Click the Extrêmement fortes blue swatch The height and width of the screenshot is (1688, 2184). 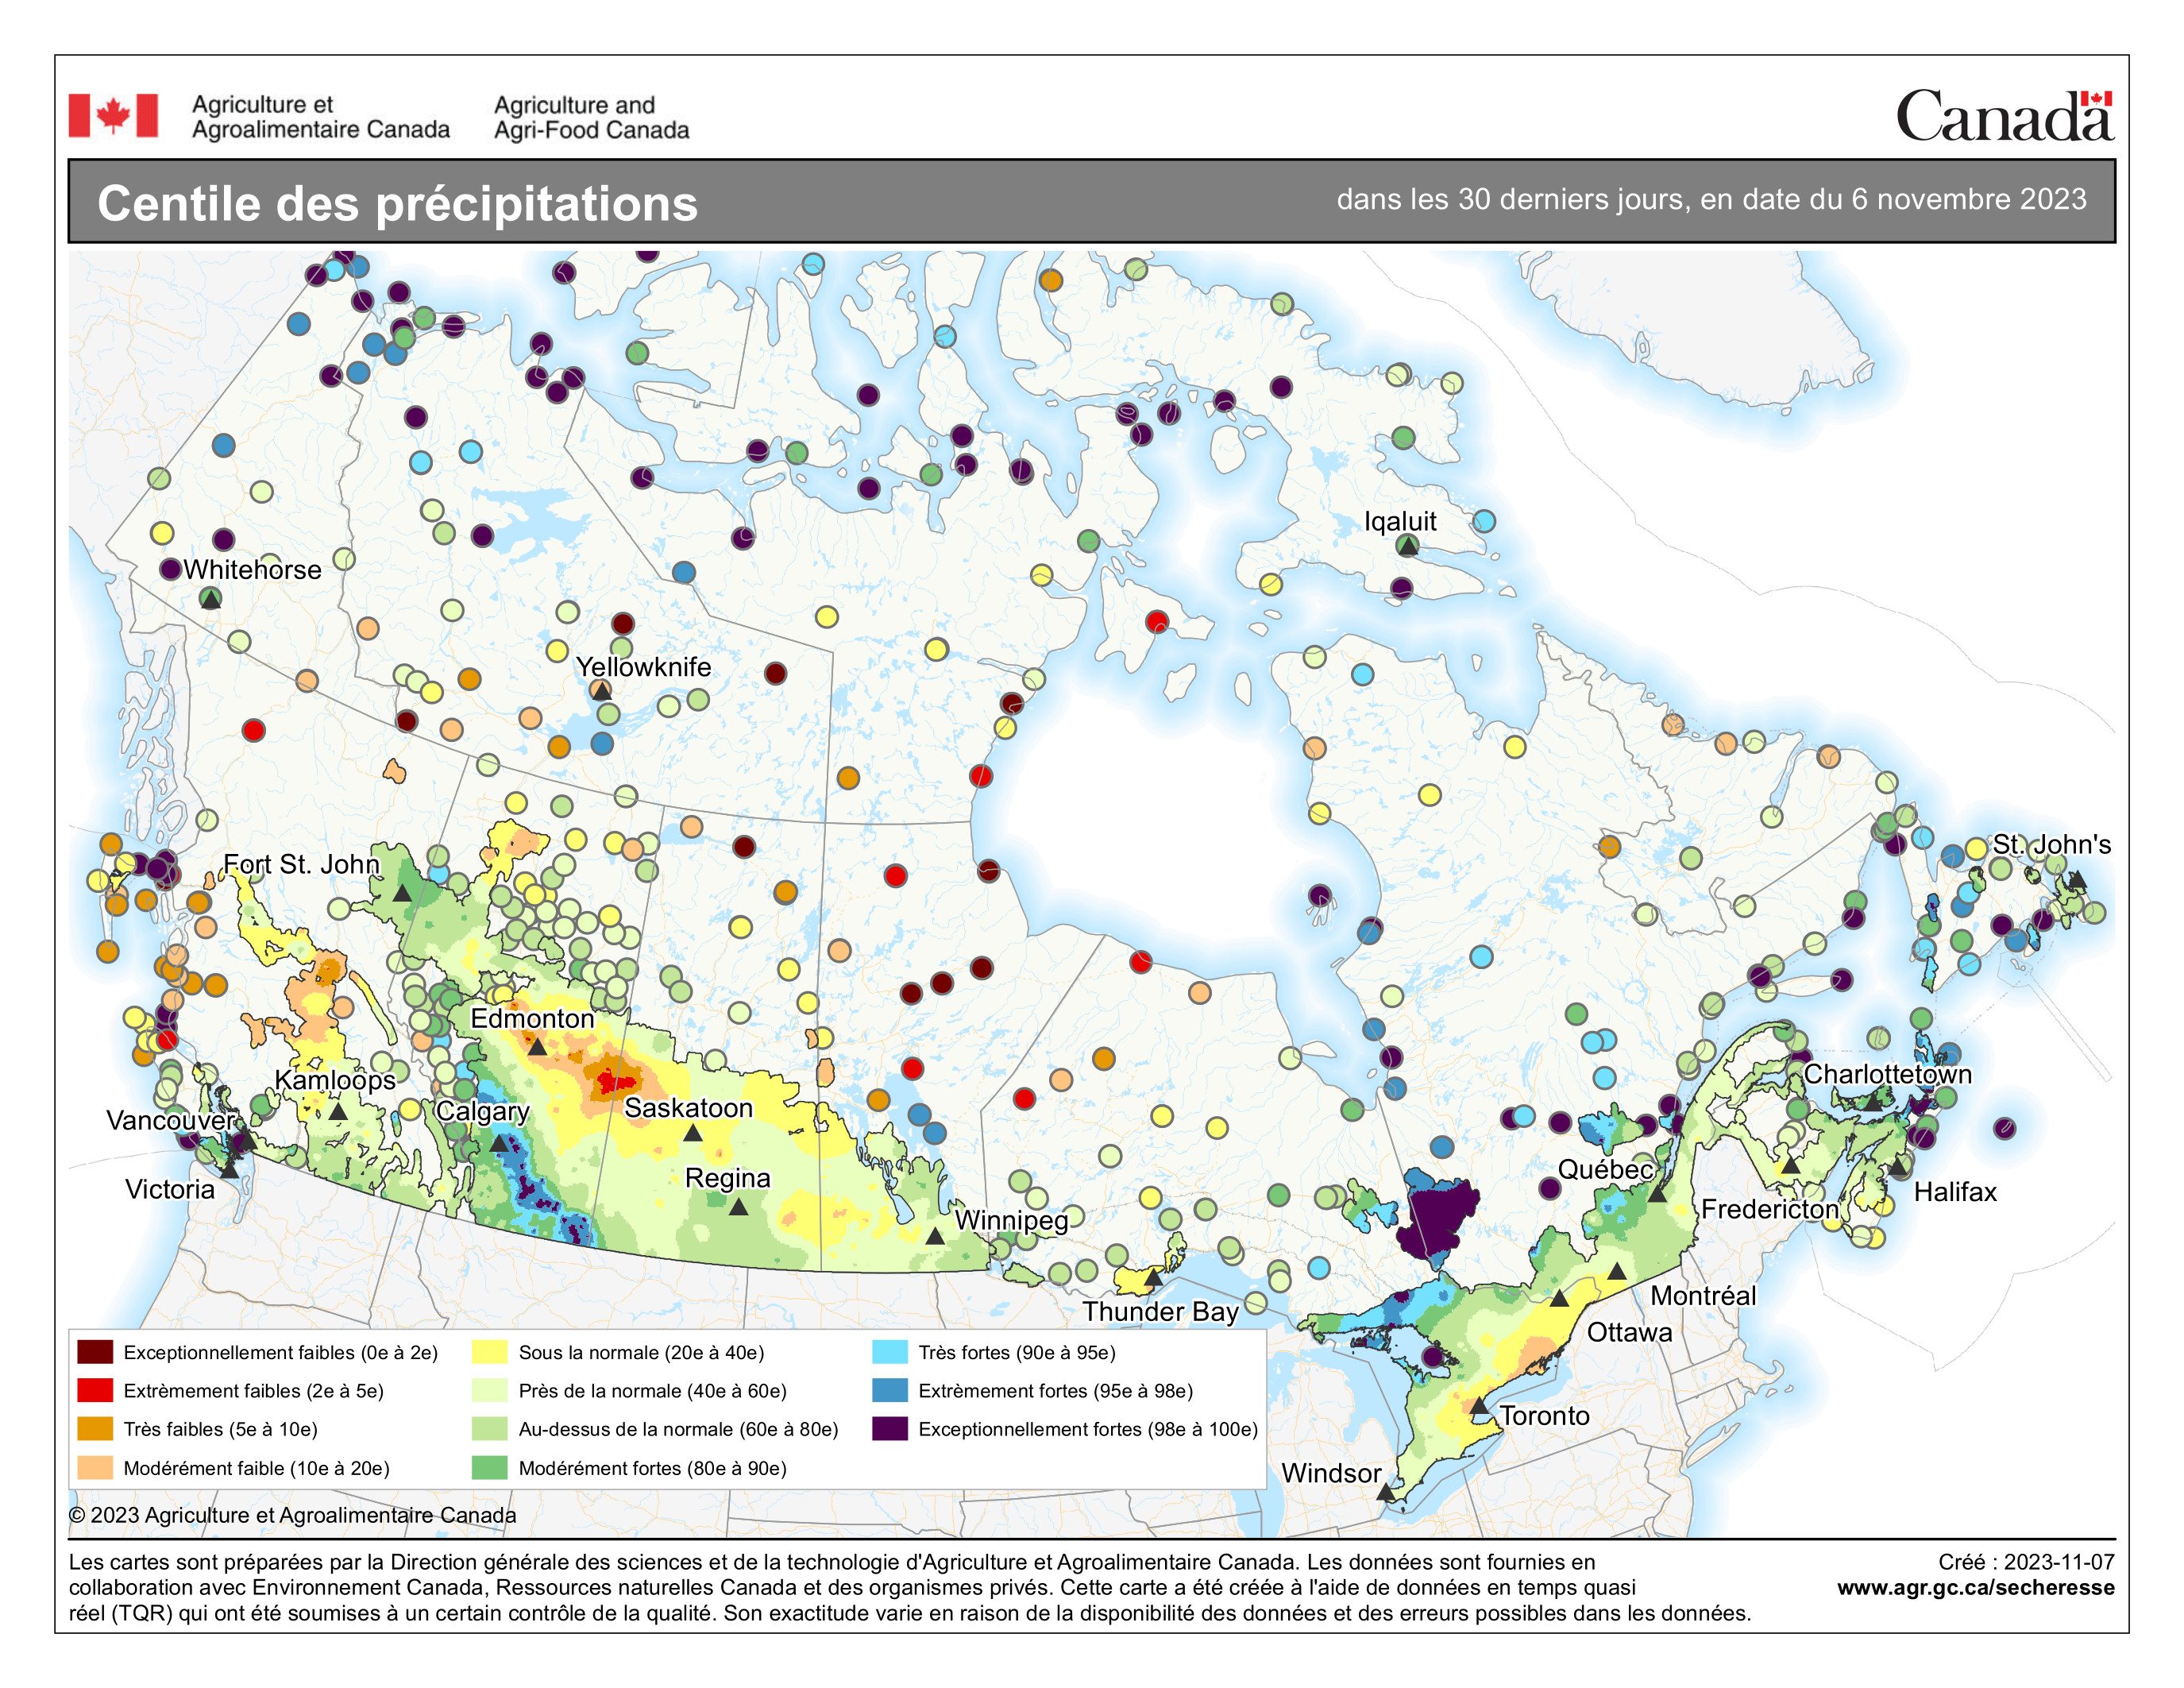coord(890,1390)
